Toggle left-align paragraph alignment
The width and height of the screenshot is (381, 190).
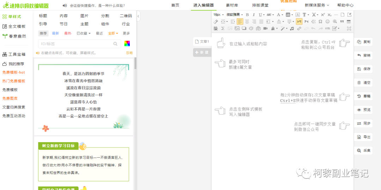tap(240, 21)
